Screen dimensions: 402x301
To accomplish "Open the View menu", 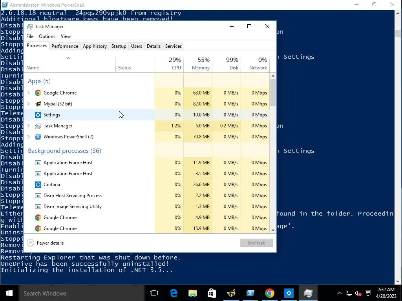I will (x=66, y=36).
